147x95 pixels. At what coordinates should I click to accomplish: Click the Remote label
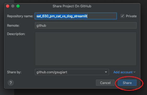[13, 25]
